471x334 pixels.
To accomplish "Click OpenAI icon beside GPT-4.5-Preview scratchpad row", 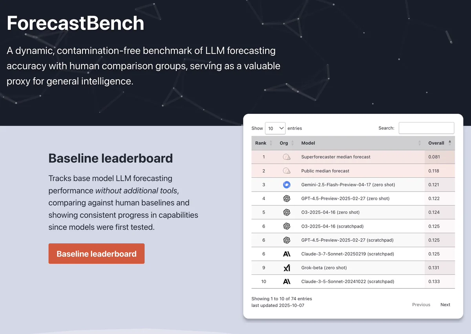I will (x=287, y=240).
